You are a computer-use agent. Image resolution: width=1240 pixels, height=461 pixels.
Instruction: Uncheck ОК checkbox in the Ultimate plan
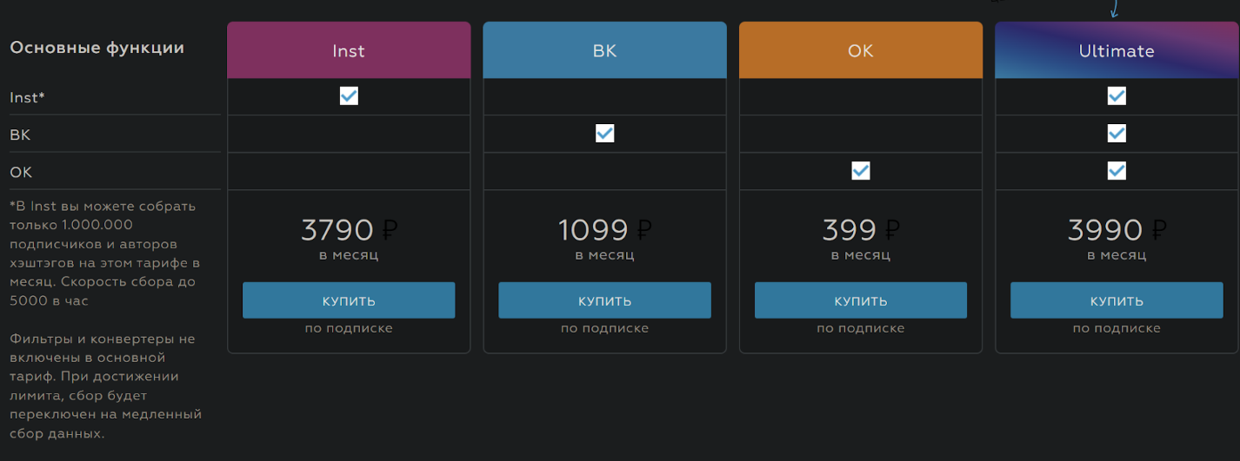[x=1117, y=171]
